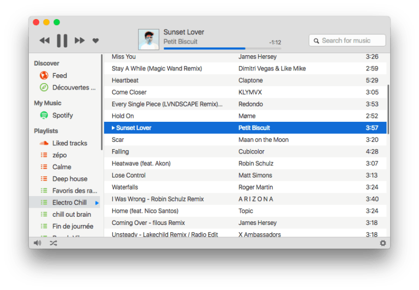The image size is (419, 290).
Task: Skip back to the previous track
Action: click(x=44, y=40)
